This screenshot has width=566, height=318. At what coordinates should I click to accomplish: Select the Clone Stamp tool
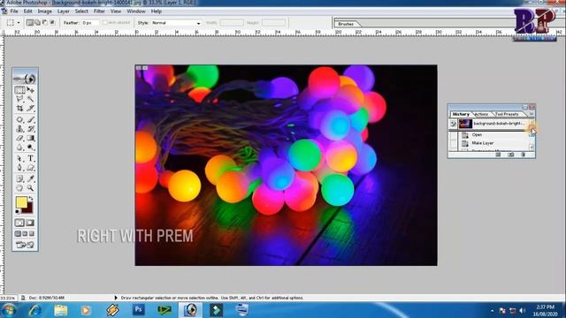click(19, 129)
